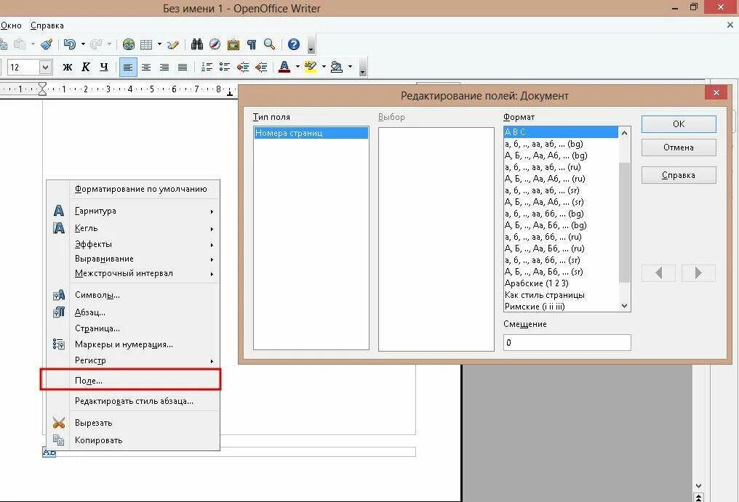Apply the yellow highlighting icon
Viewport: 739px width, 502px height.
click(310, 67)
